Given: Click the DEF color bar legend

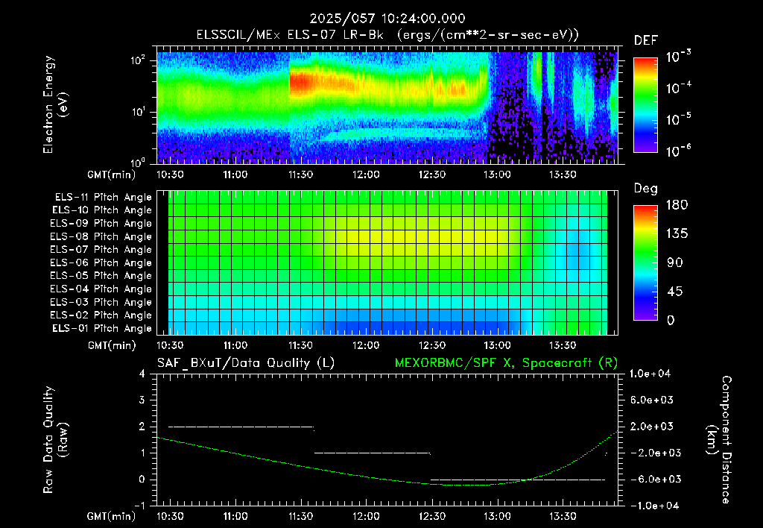Looking at the screenshot, I should click(645, 104).
